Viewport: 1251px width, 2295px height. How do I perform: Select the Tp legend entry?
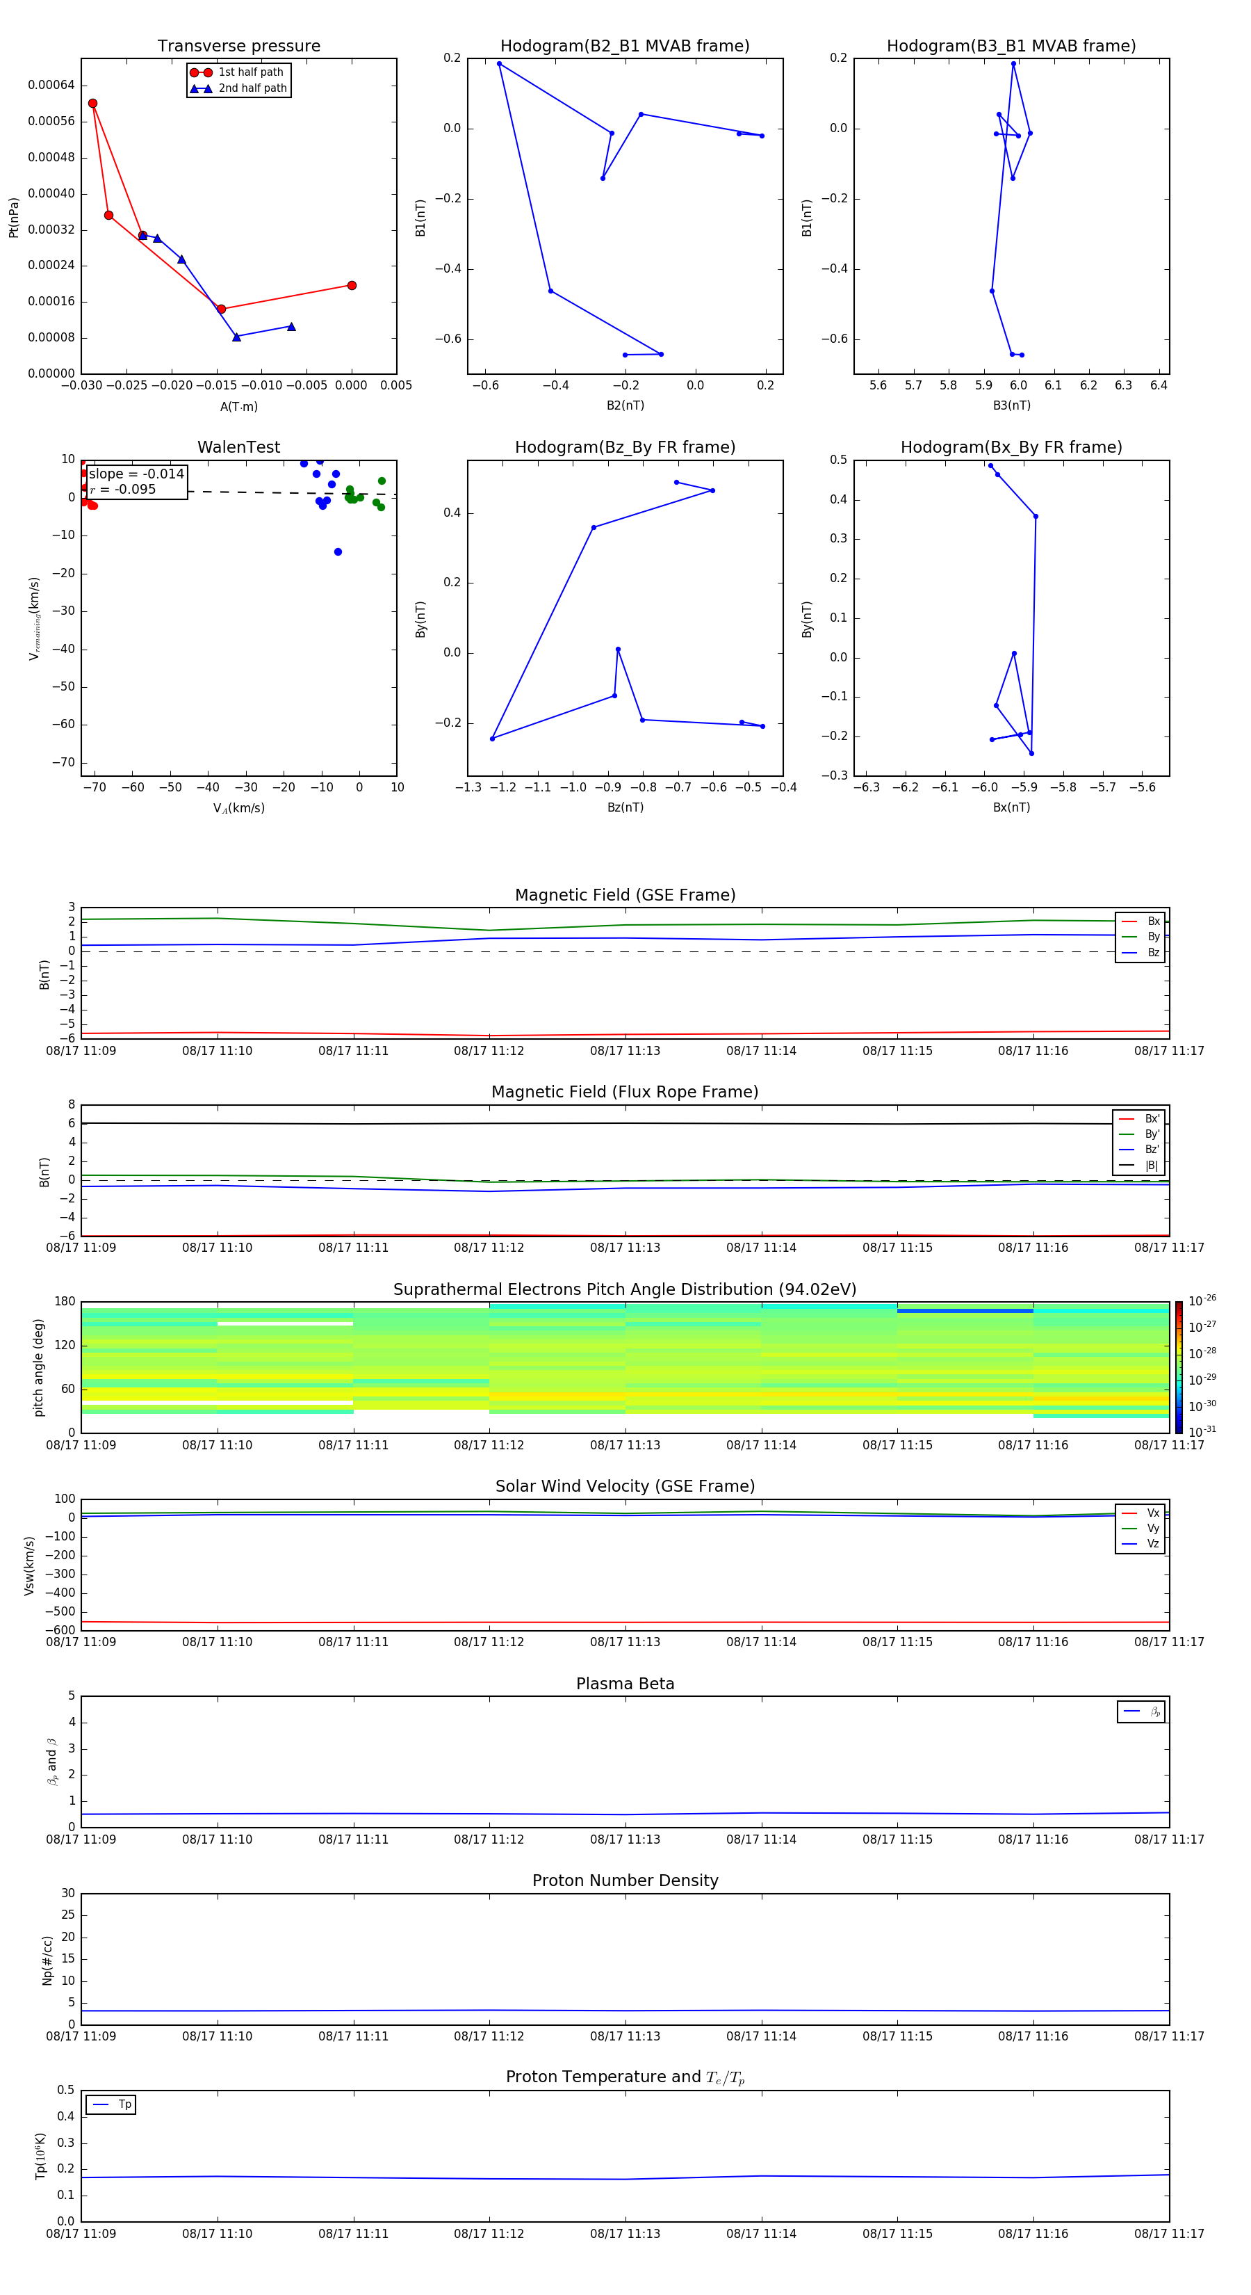111,2104
